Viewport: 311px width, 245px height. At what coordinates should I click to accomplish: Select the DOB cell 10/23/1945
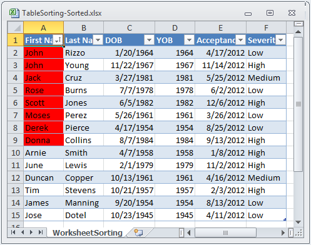click(130, 215)
